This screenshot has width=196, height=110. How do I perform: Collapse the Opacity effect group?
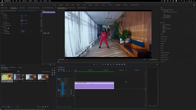click(x=1, y=27)
